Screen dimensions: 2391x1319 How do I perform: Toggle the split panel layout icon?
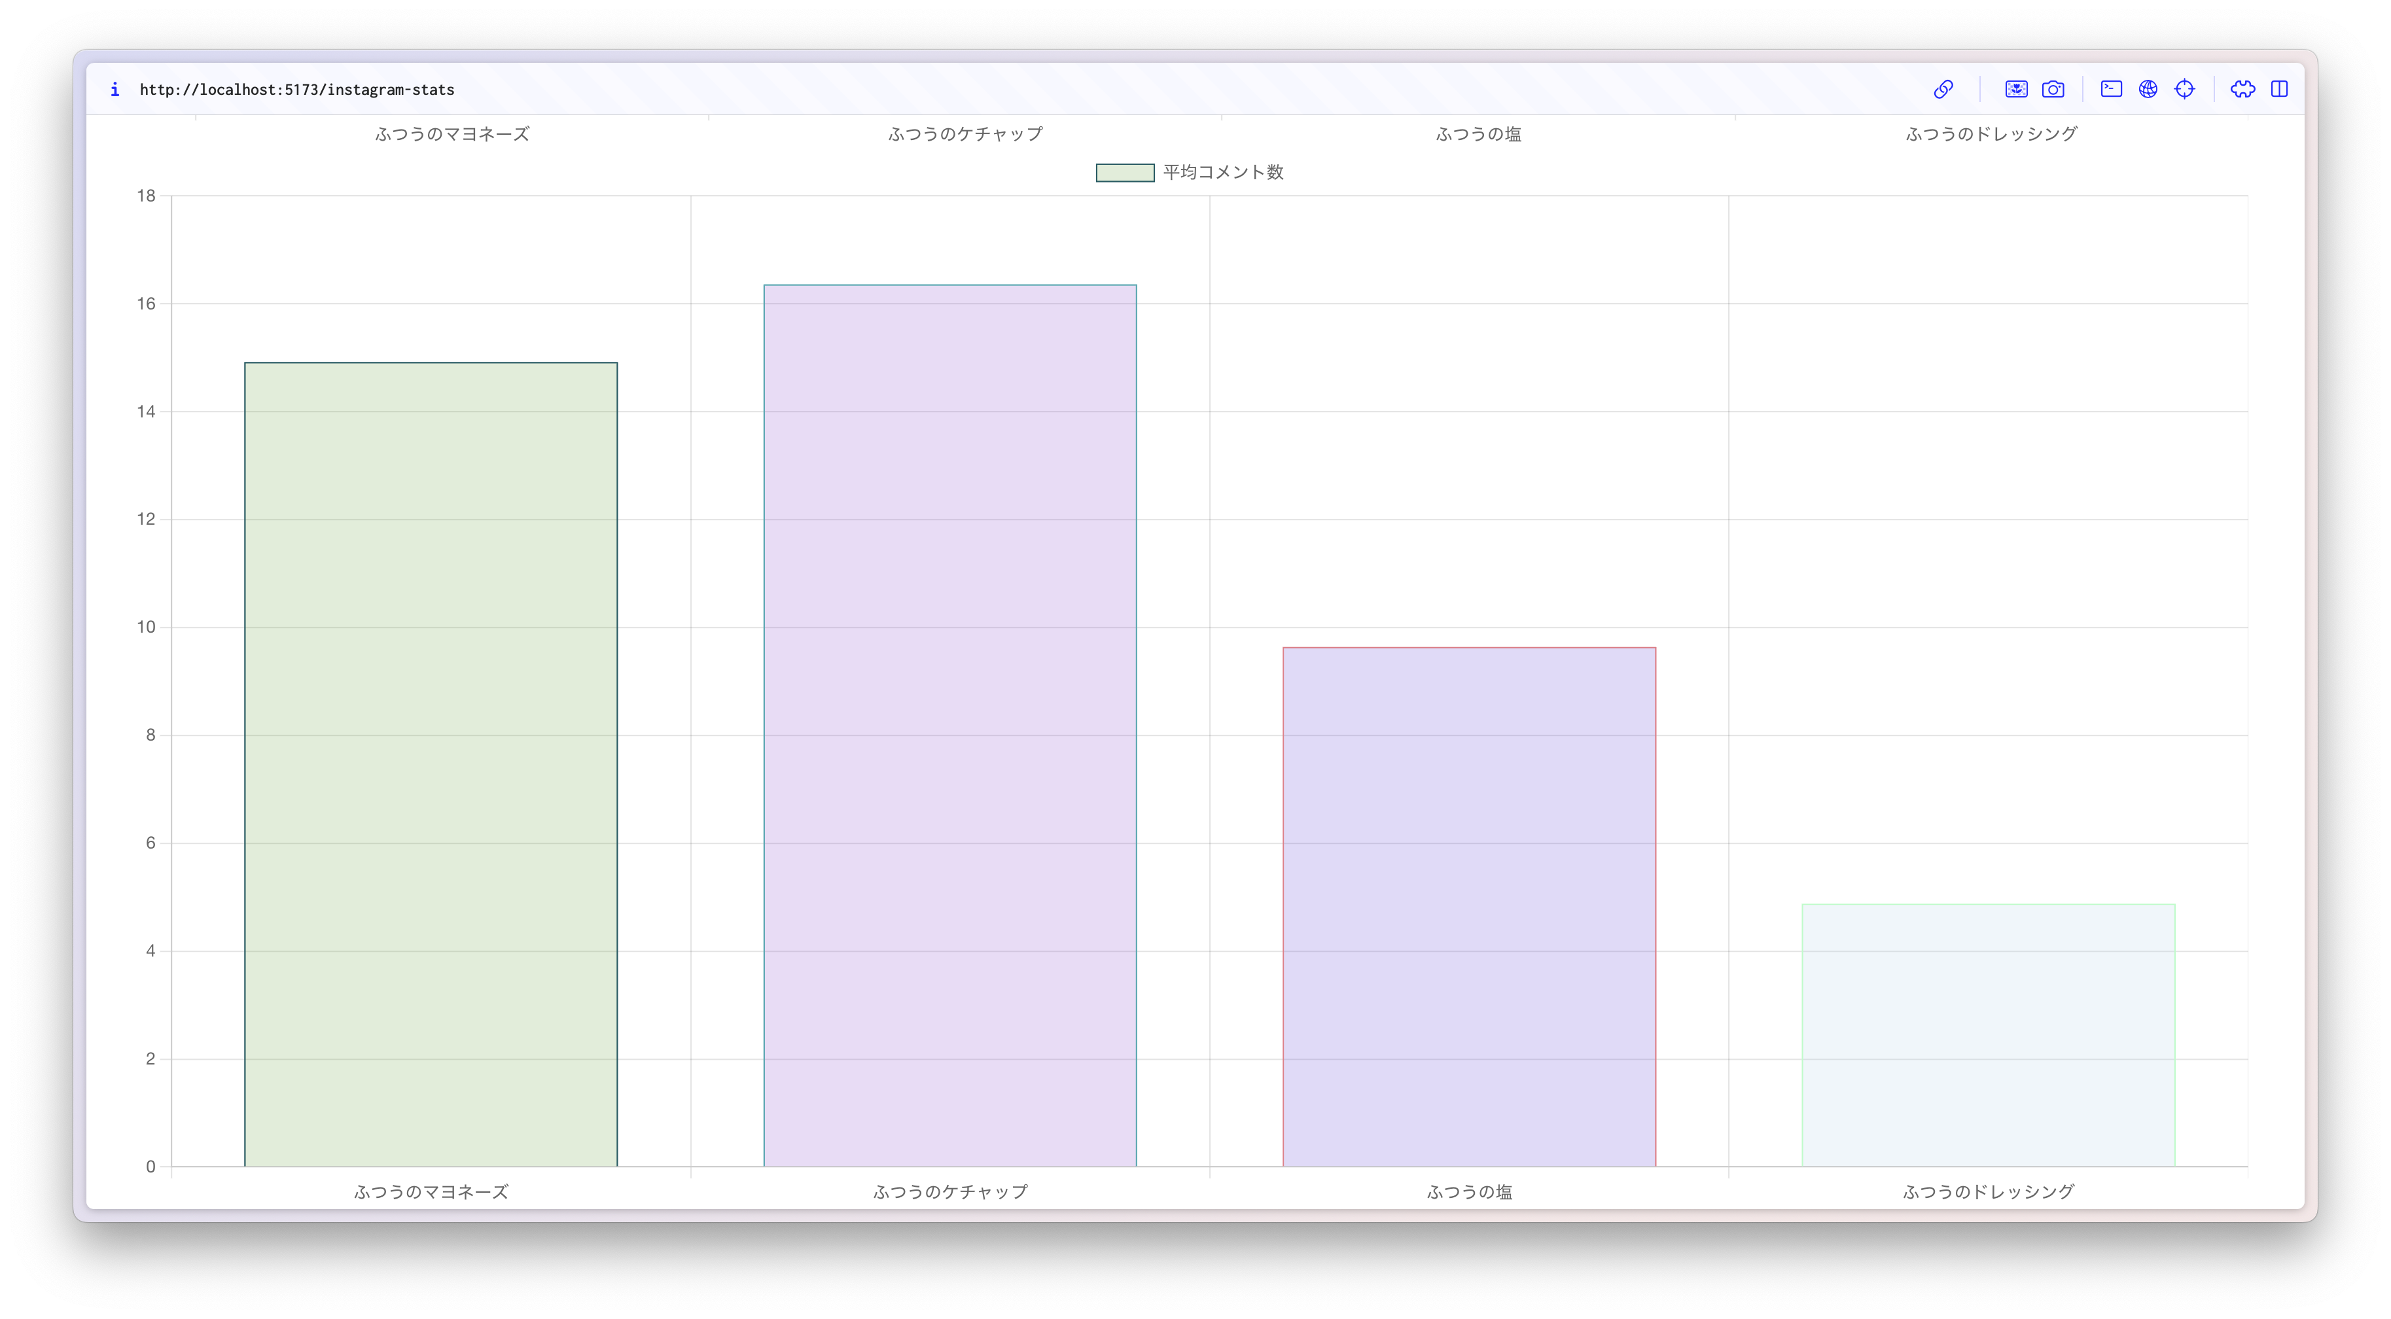tap(2278, 89)
